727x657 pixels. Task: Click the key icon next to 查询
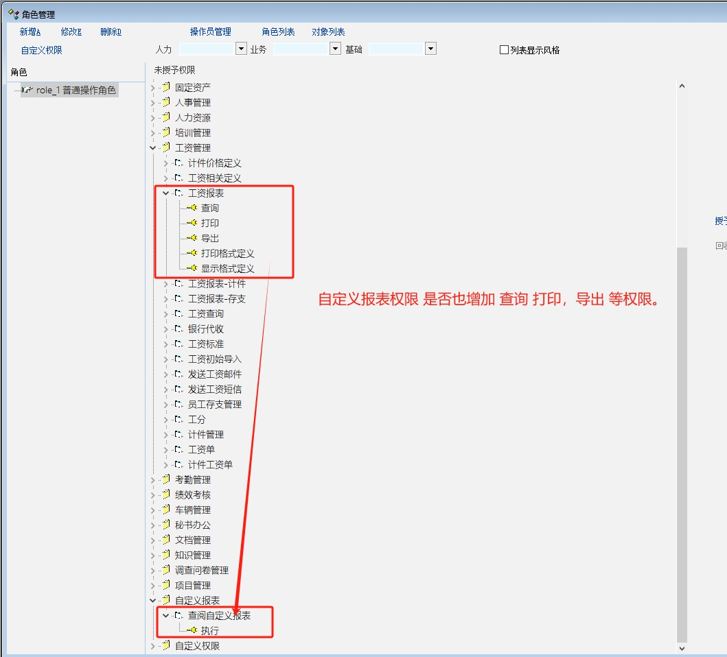click(x=192, y=208)
